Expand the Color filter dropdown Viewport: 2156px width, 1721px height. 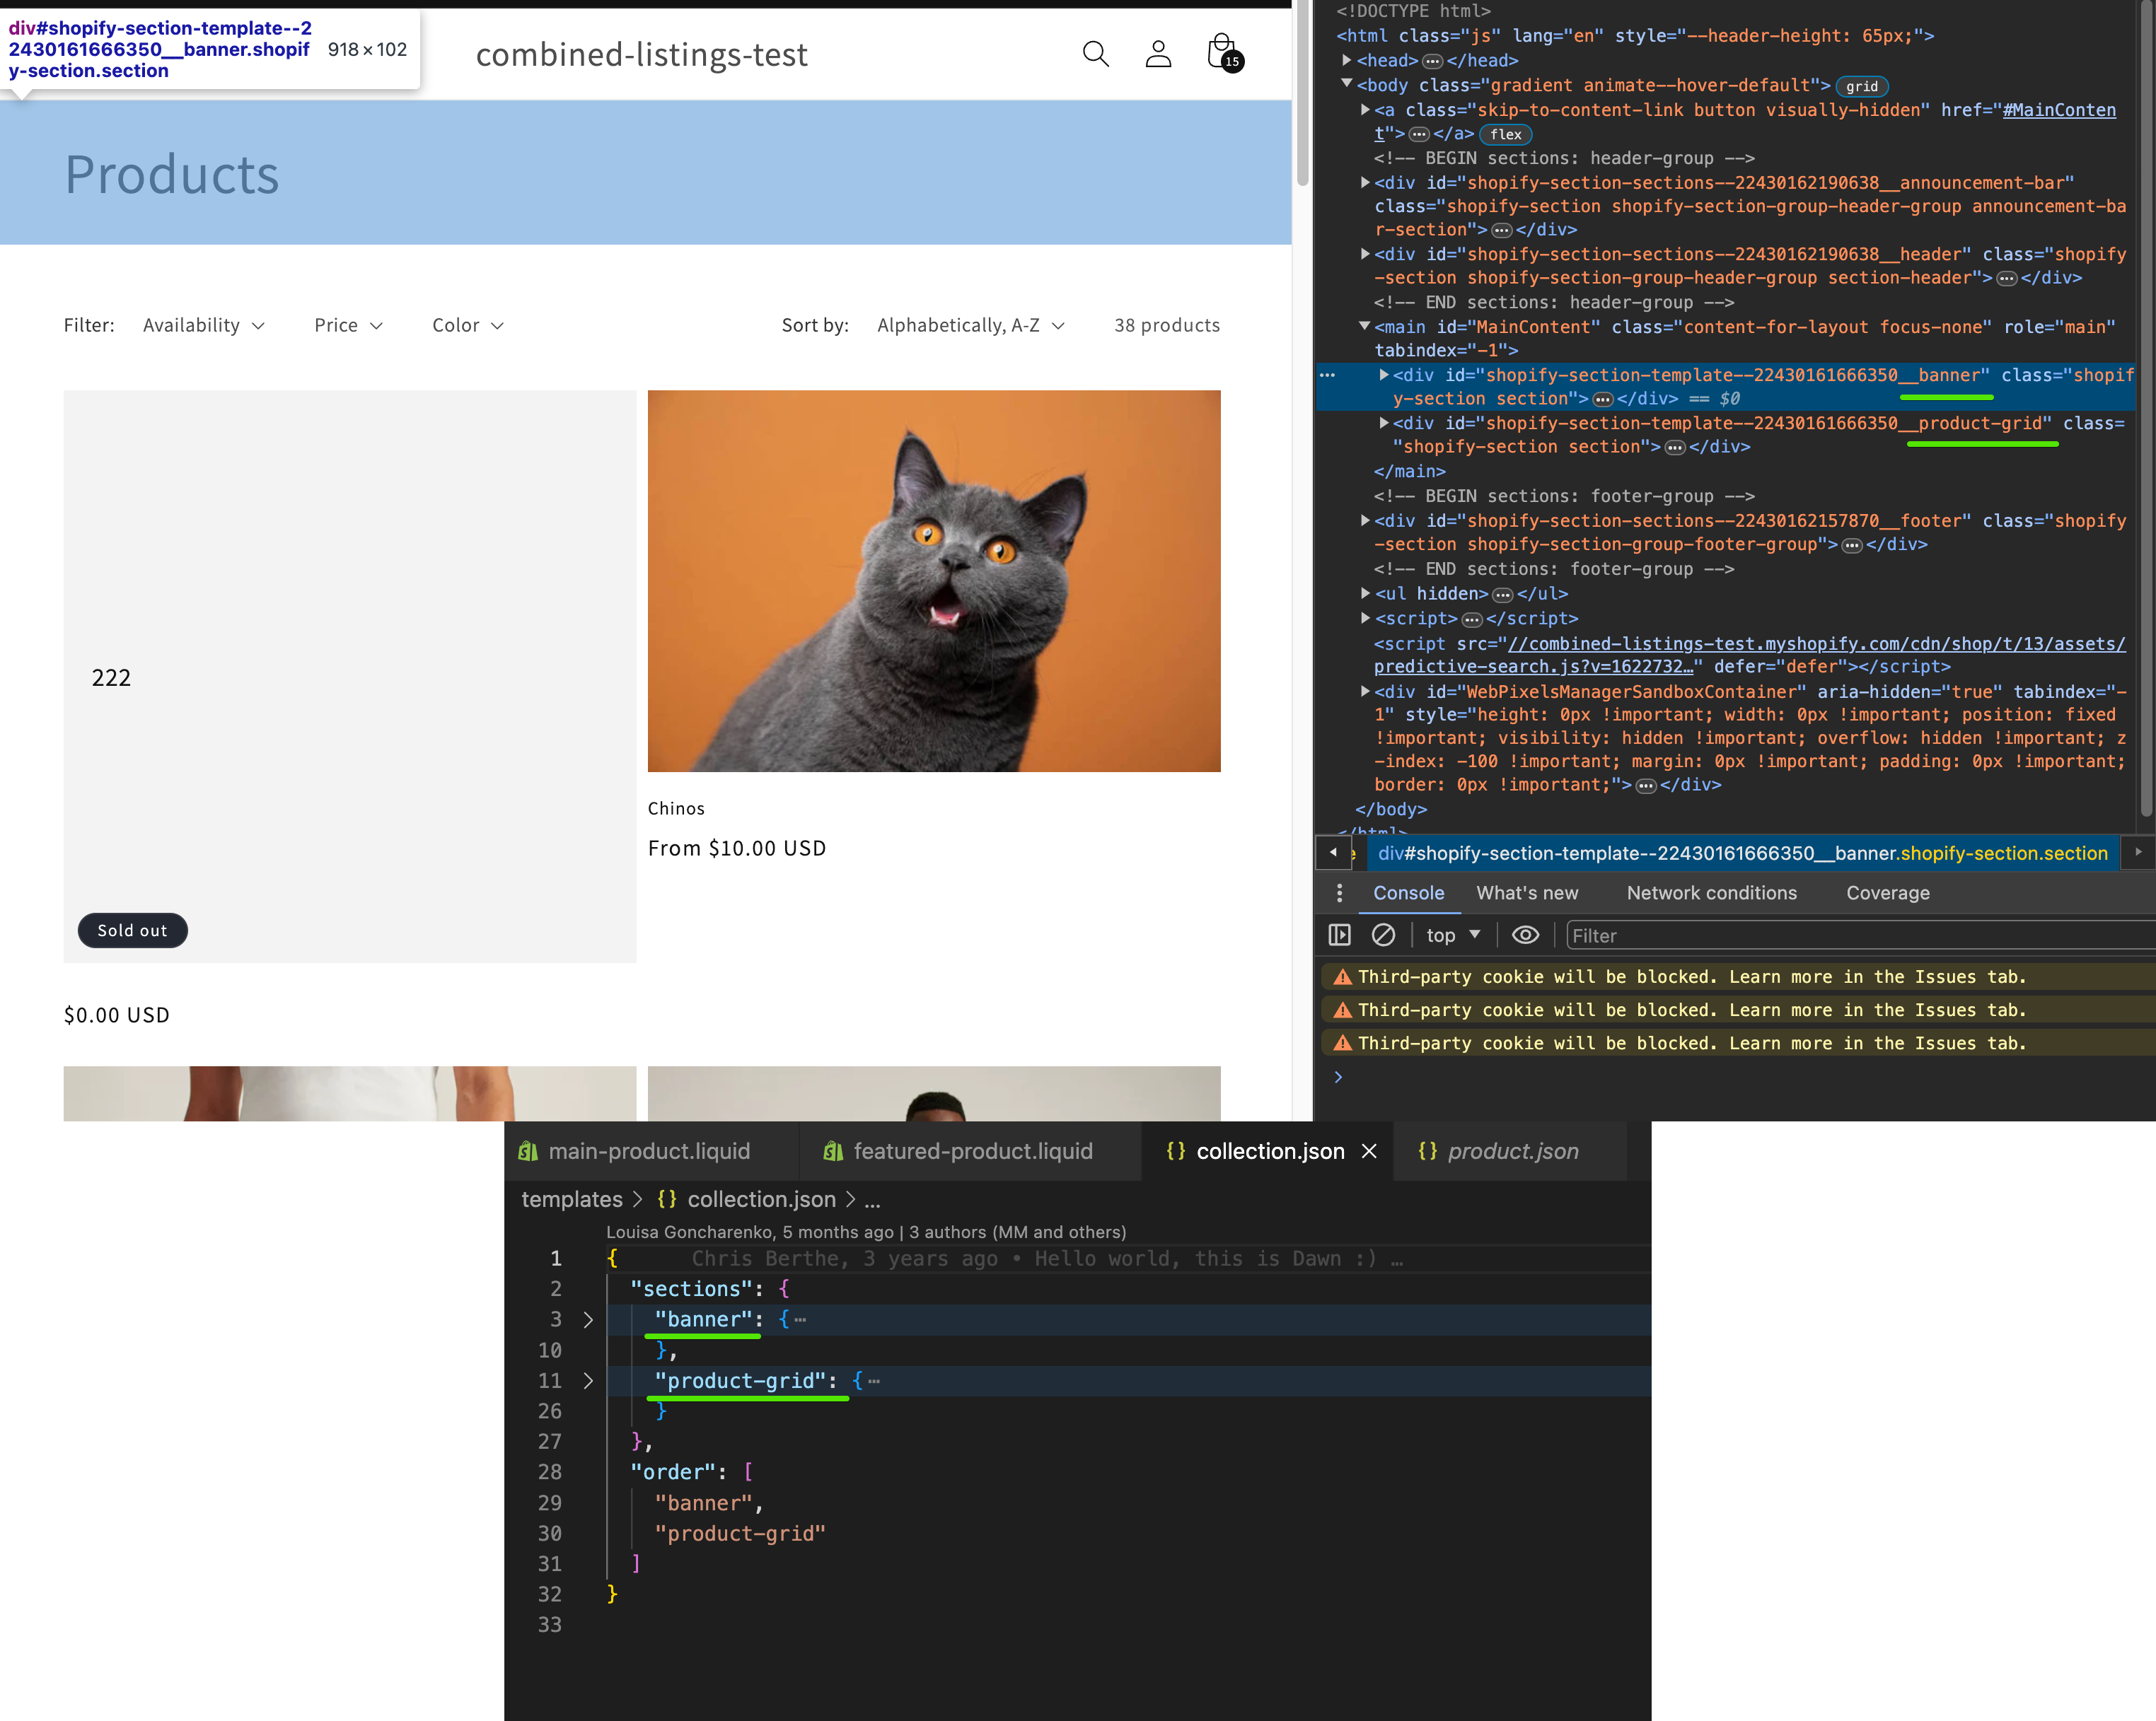click(468, 325)
